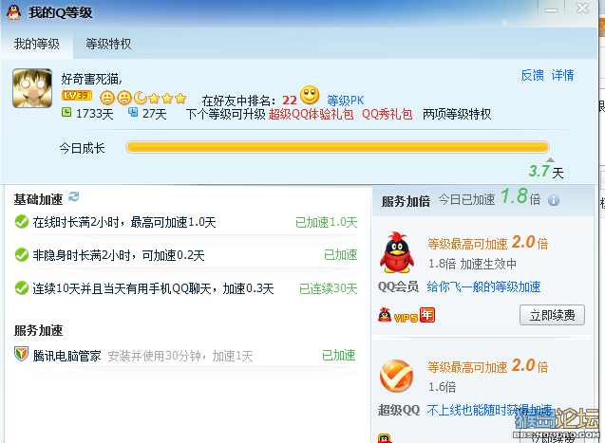This screenshot has width=605, height=443.
Task: Open the 超级QQ体验礼包 link
Action: click(x=311, y=114)
